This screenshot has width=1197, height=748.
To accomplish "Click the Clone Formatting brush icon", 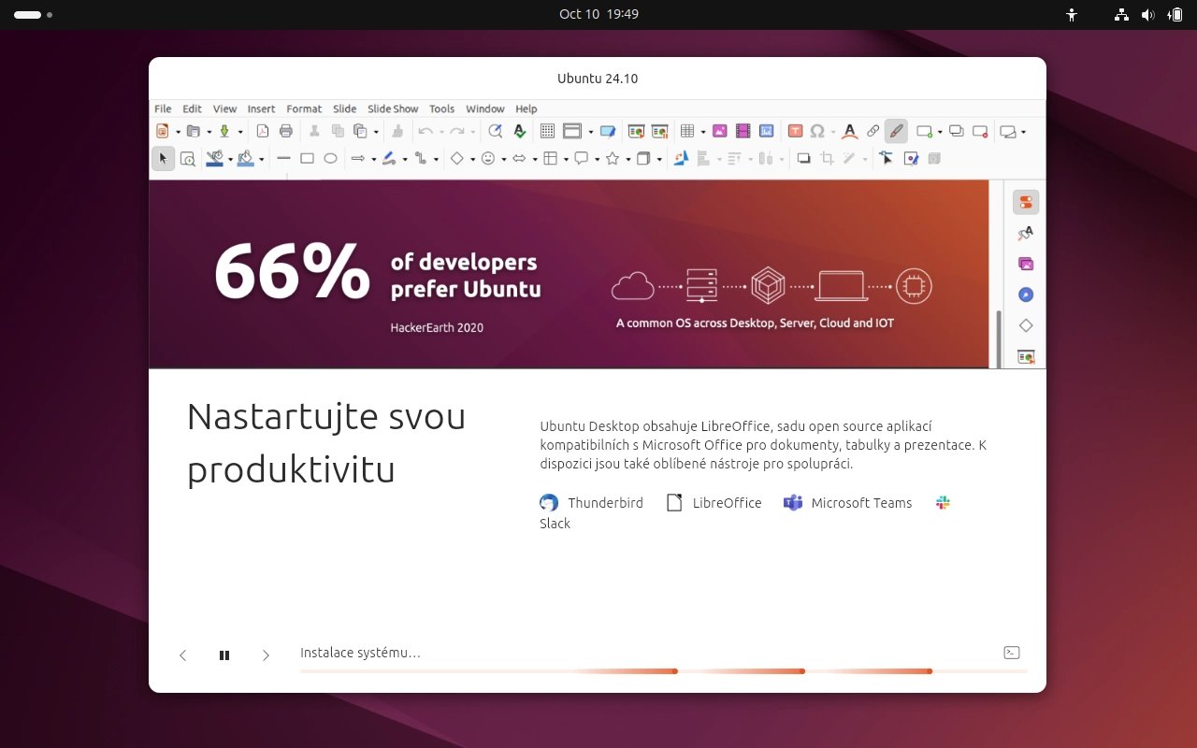I will 397,131.
